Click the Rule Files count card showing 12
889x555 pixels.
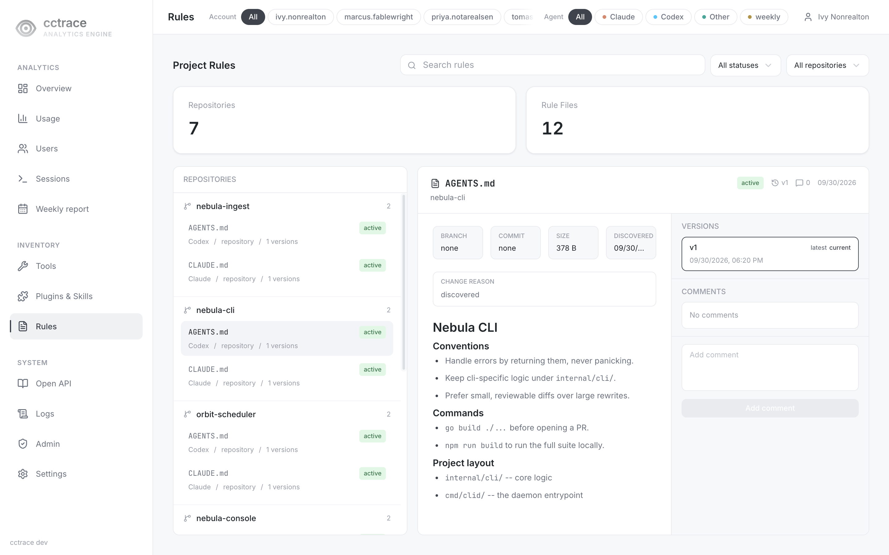click(x=697, y=120)
